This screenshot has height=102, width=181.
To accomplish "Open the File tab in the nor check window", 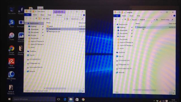I will pyautogui.click(x=28, y=15).
